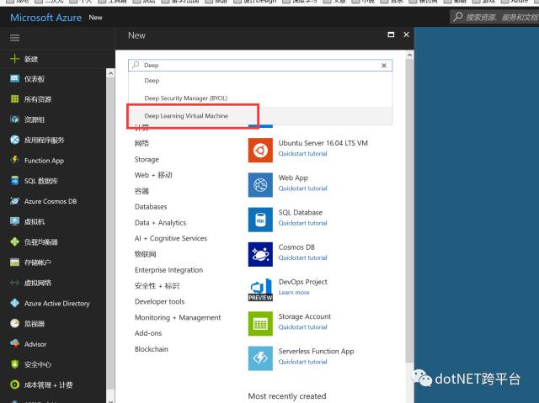Image resolution: width=539 pixels, height=403 pixels.
Task: Open the Storage category
Action: click(147, 160)
